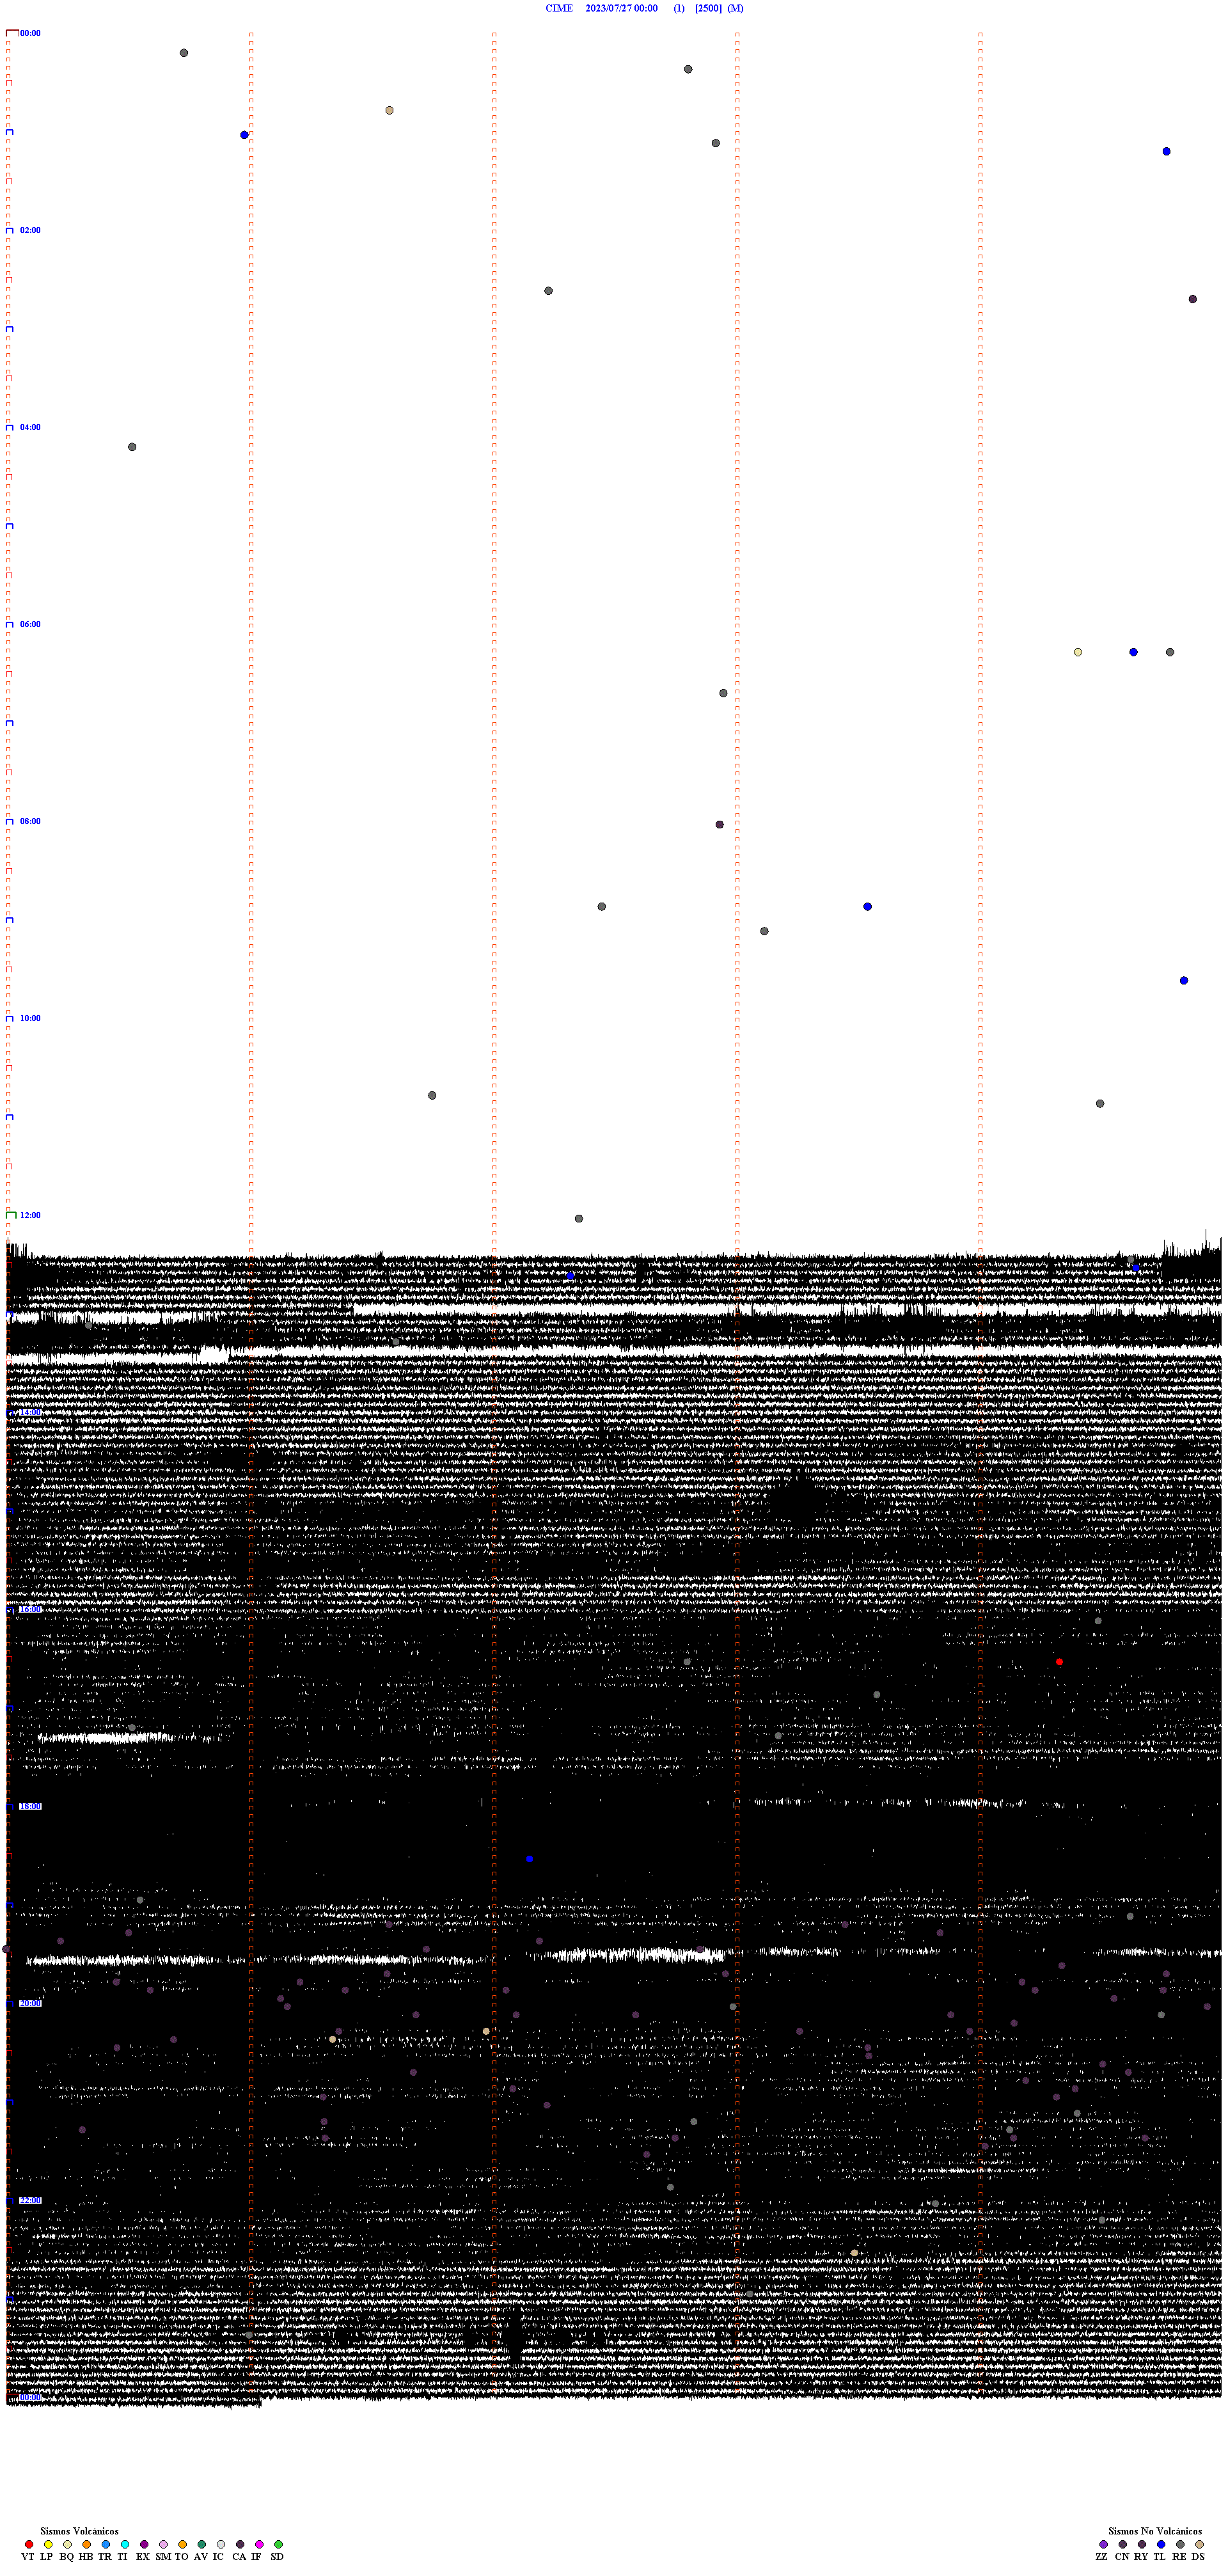Click the 'LP' legend label
Image resolution: width=1228 pixels, height=2576 pixels.
[x=46, y=2557]
